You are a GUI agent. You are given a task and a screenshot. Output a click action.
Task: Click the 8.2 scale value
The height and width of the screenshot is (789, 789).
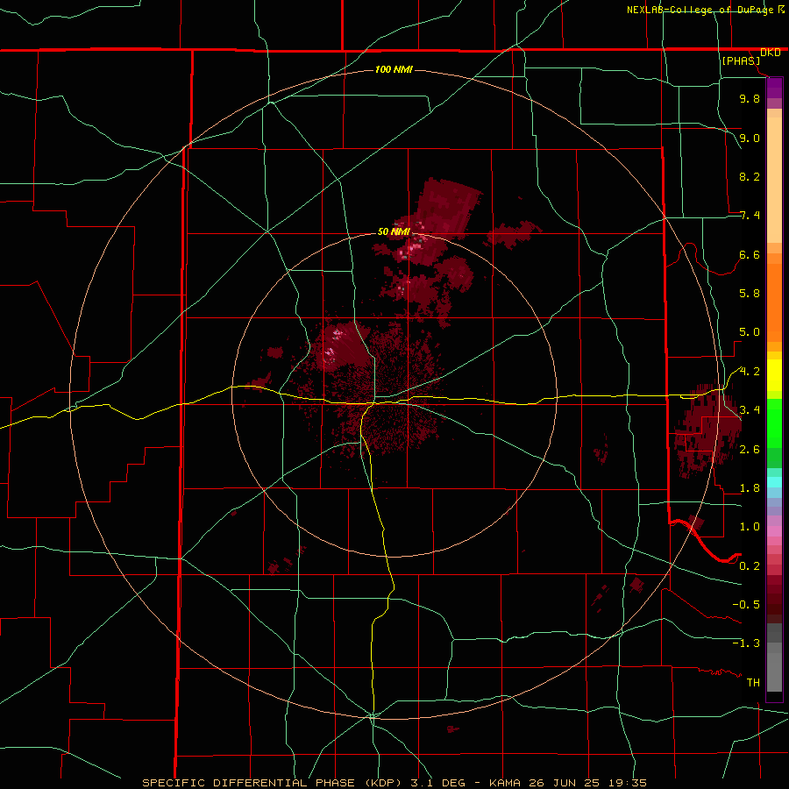coord(750,176)
